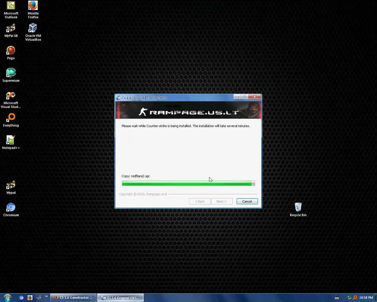The width and height of the screenshot is (377, 302).
Task: Cancel the Counter-Strike installation
Action: click(247, 201)
